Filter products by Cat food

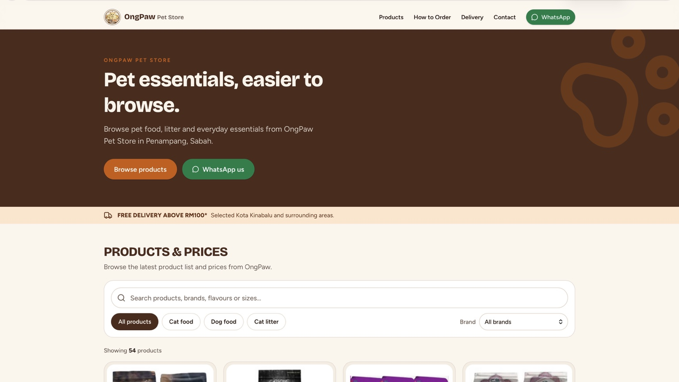tap(181, 322)
